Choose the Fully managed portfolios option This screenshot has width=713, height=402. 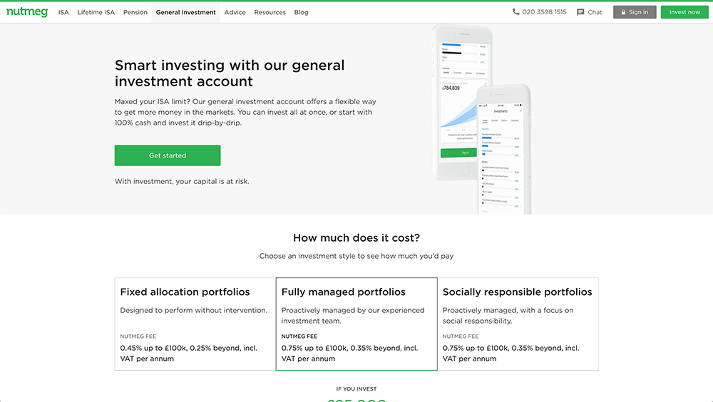coord(356,324)
